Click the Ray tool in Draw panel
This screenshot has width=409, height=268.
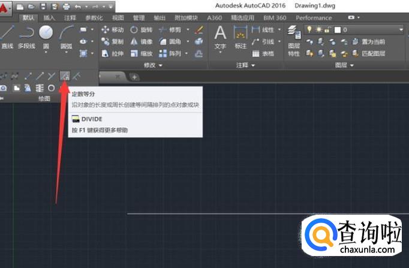tap(40, 76)
